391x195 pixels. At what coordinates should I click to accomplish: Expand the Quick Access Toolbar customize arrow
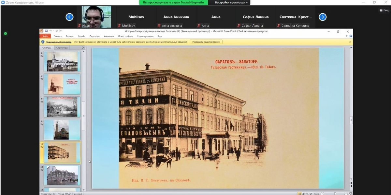pos(61,31)
